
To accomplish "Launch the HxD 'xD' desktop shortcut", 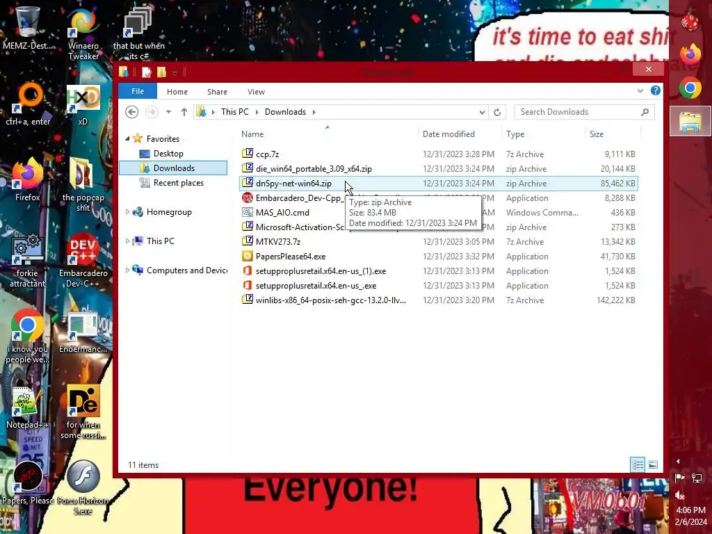I will tap(83, 106).
